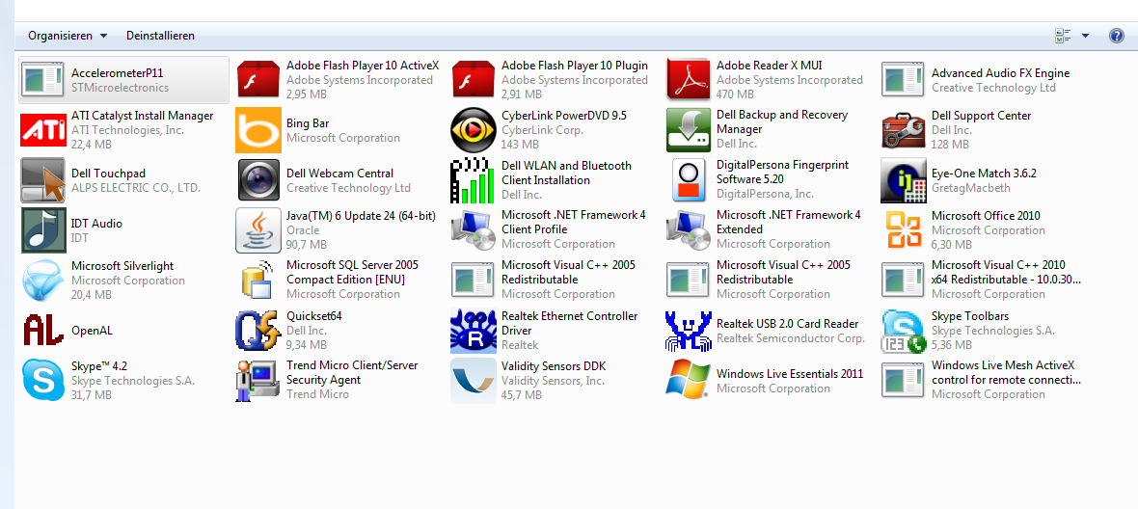Select Realtek Ethernet Controller Driver icon
This screenshot has width=1138, height=509.
click(474, 330)
